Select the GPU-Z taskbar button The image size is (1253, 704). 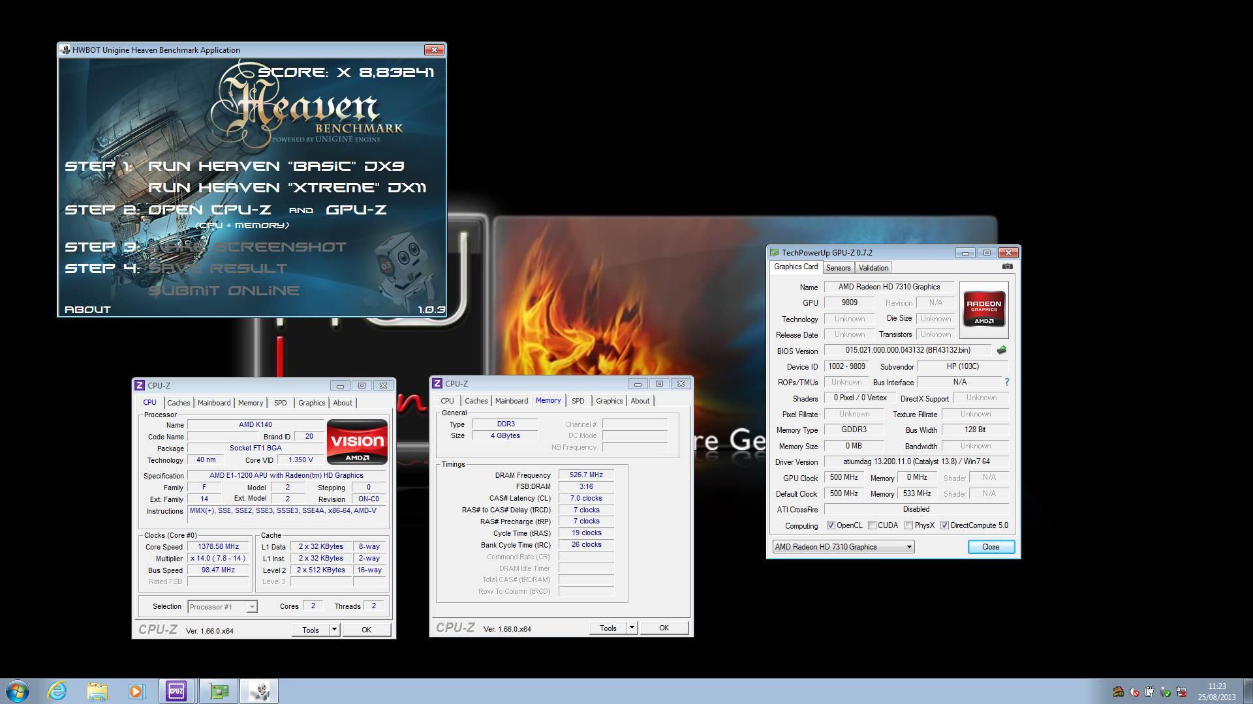(x=219, y=691)
